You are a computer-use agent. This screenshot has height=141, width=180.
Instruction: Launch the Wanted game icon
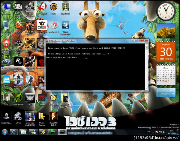point(30,44)
